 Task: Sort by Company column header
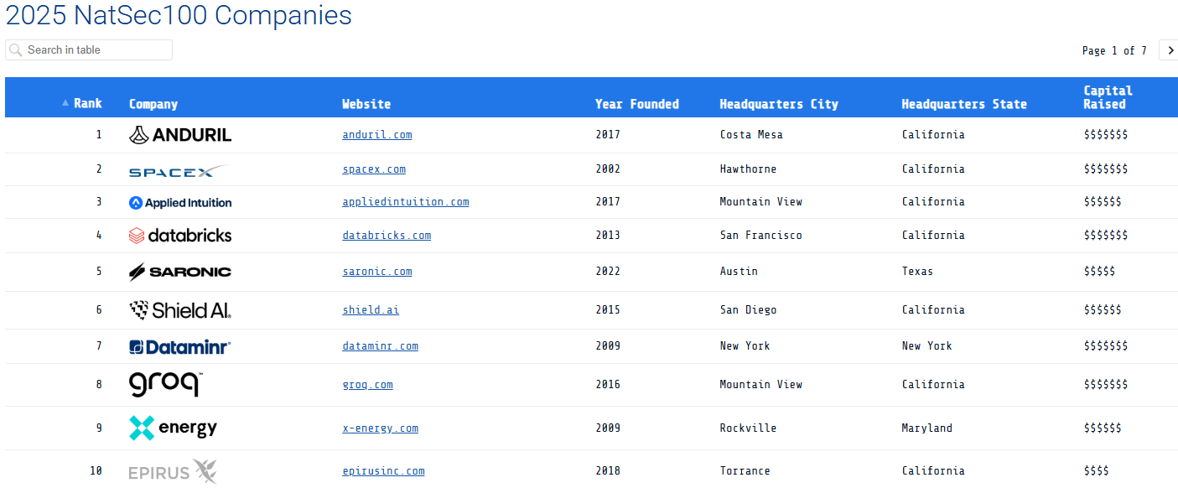pyautogui.click(x=153, y=104)
